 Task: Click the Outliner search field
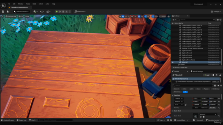point(196,19)
